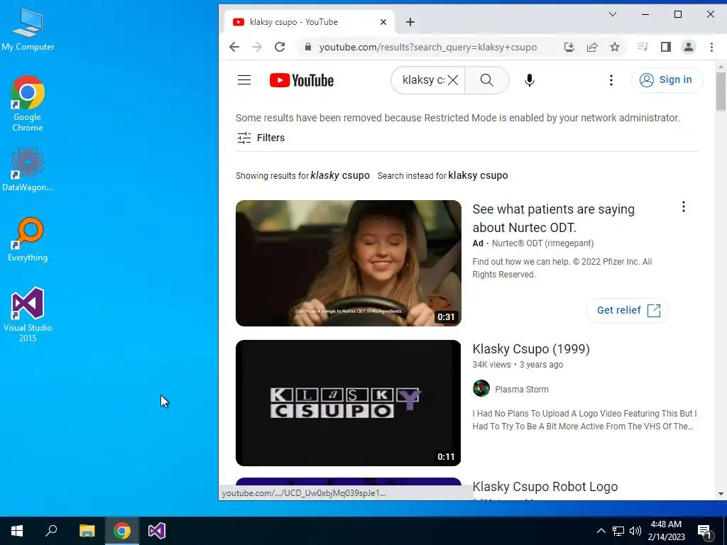Click the page vertical scrollbar thumb
This screenshot has width=727, height=545.
click(721, 92)
